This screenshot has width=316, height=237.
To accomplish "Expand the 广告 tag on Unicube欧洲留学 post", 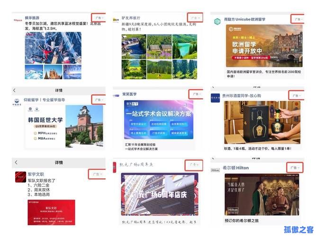I will coord(298,19).
